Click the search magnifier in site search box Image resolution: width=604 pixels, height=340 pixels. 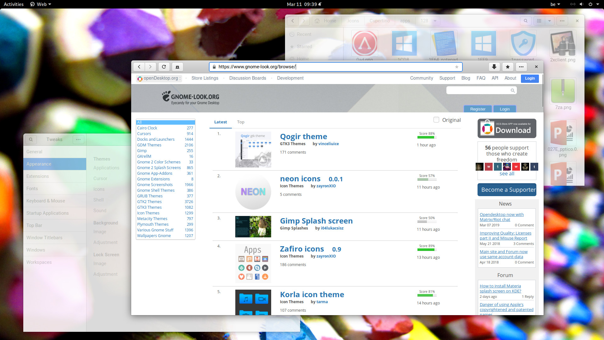[512, 91]
